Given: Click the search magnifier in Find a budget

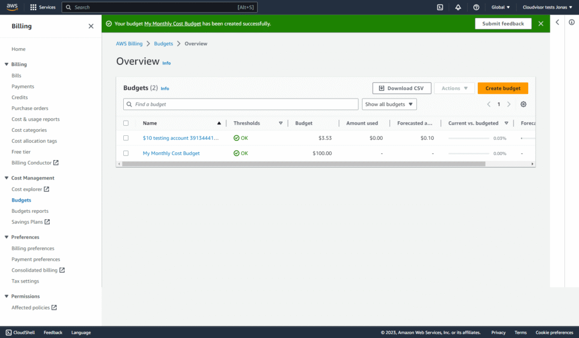Looking at the screenshot, I should [129, 104].
